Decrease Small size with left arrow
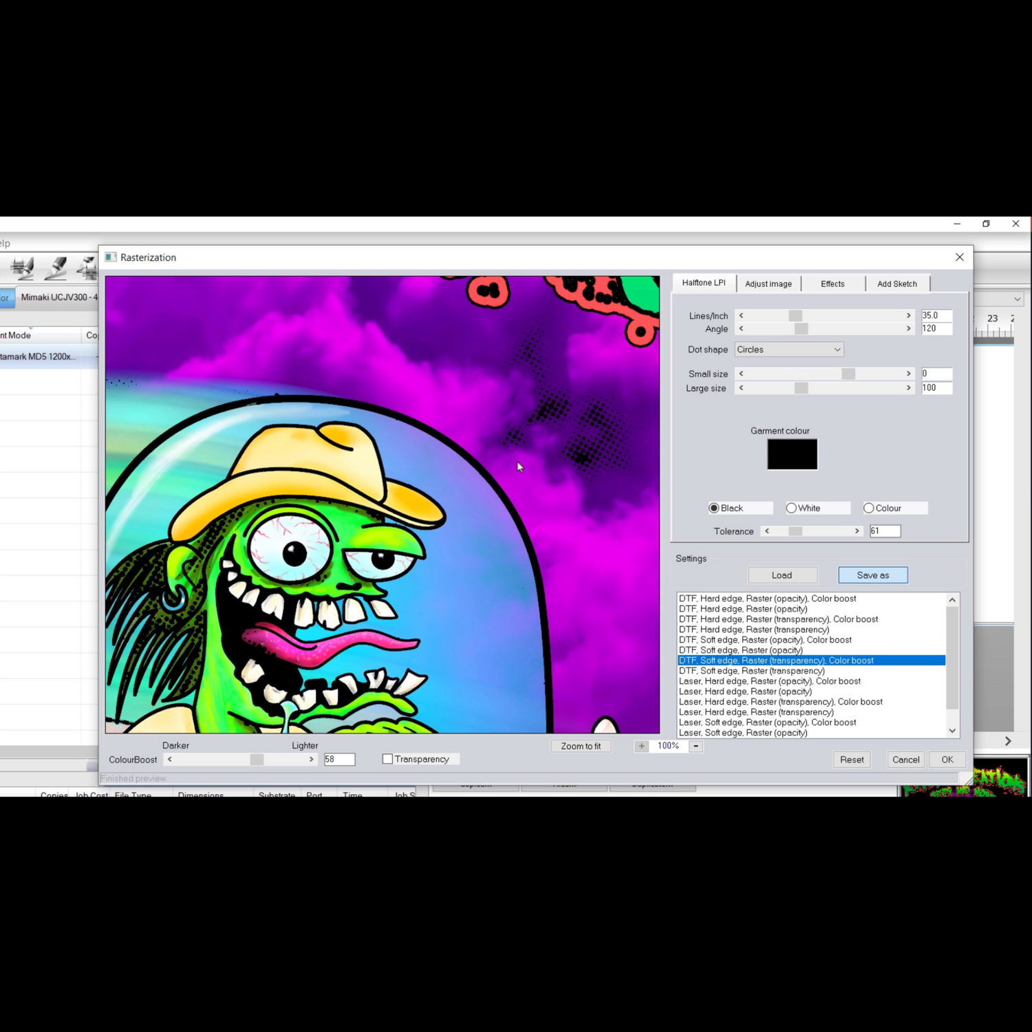The width and height of the screenshot is (1032, 1032). pos(741,374)
